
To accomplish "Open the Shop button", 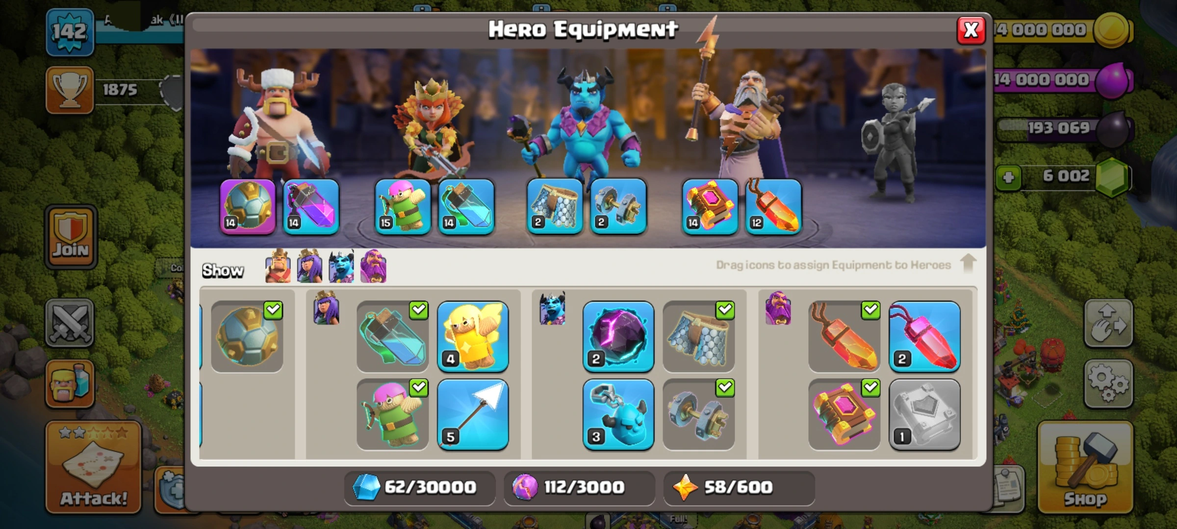I will click(1085, 467).
